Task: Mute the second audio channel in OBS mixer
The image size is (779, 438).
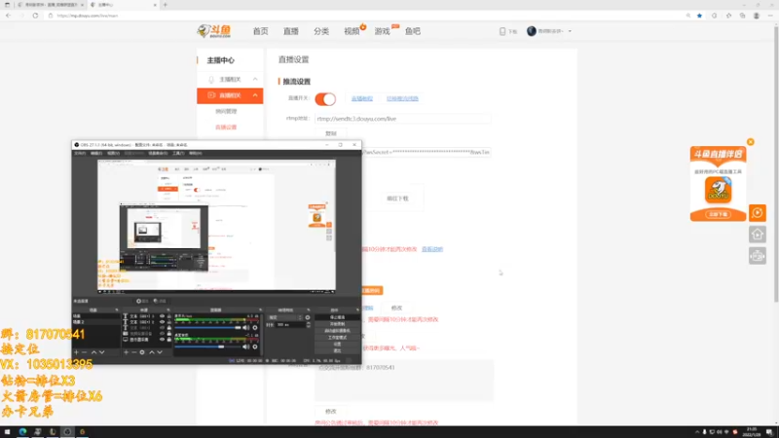Action: point(246,347)
